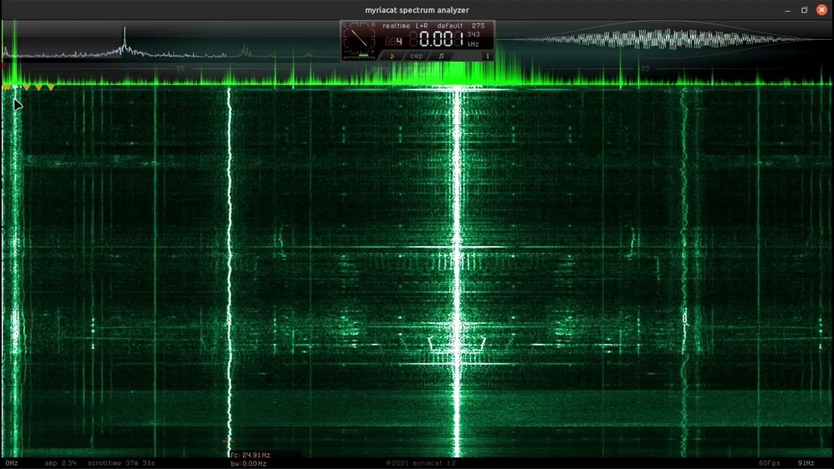The height and width of the screenshot is (469, 834).
Task: Click the fourth orange triangle frequency marker
Action: [x=51, y=88]
